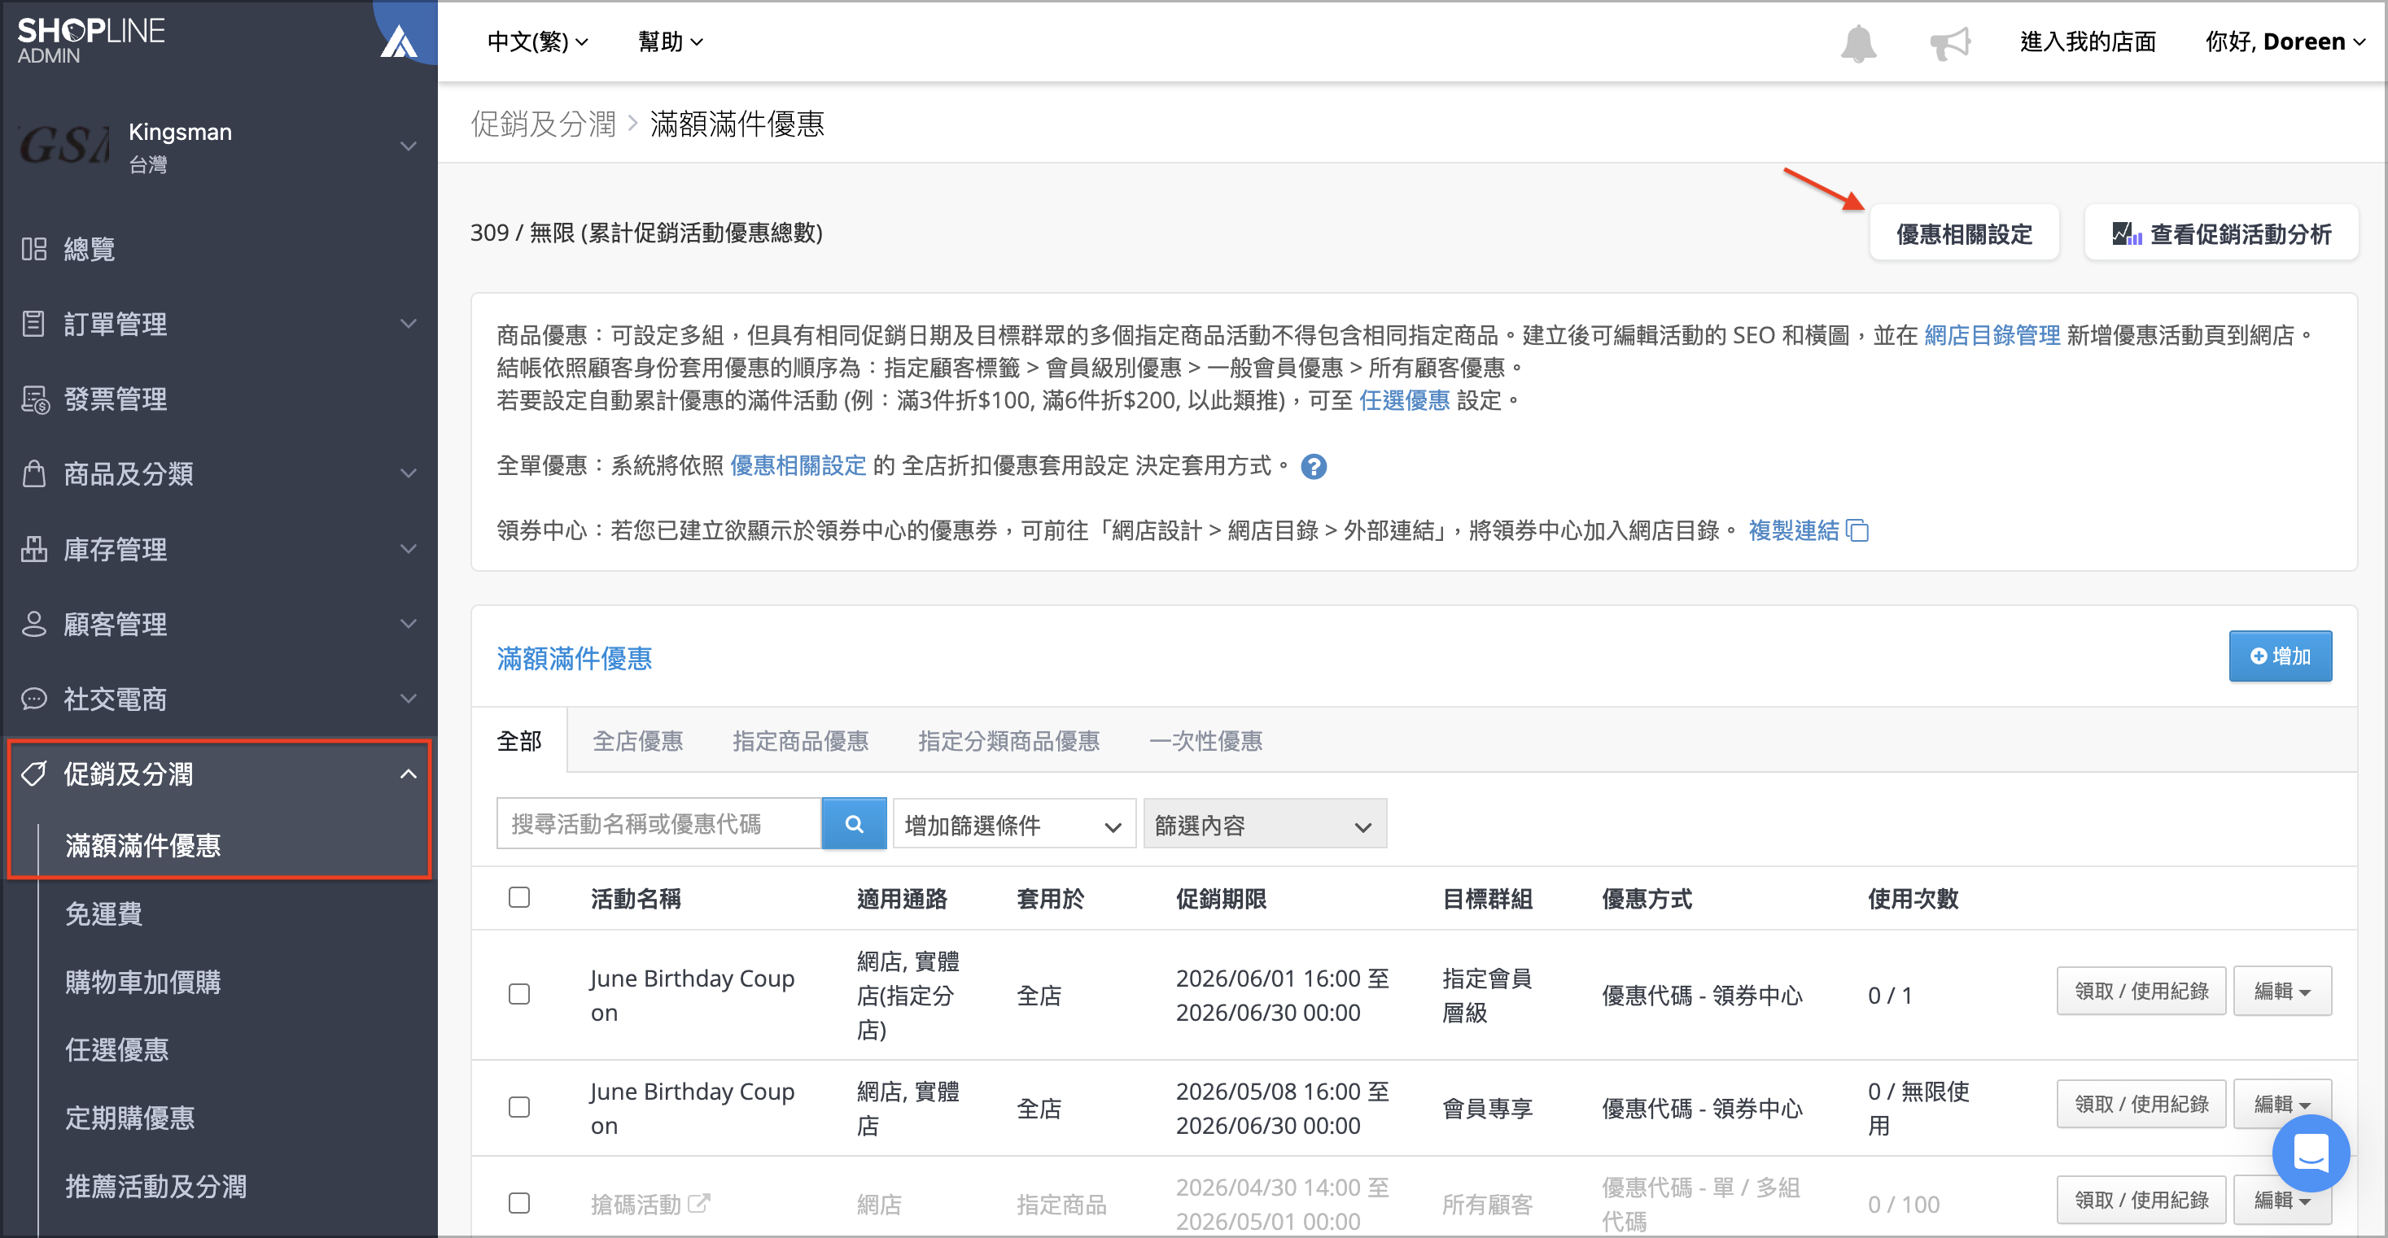Click the blue search magnifier button

tap(854, 824)
